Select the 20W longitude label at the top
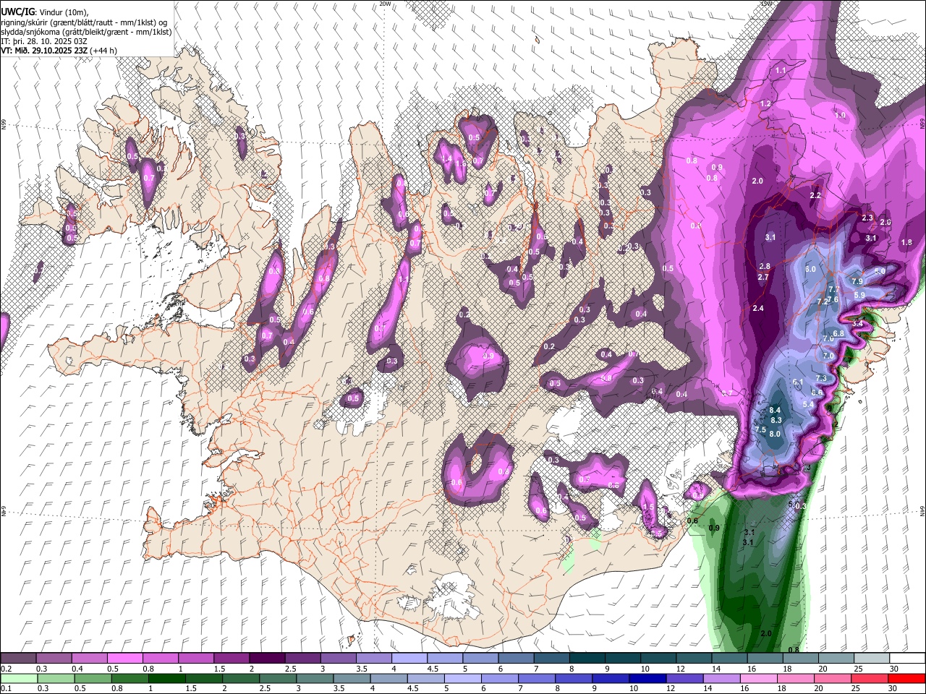The image size is (926, 694). (386, 4)
